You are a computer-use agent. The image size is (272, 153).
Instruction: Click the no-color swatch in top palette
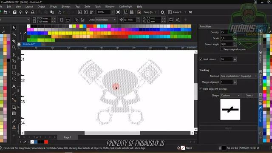(x=28, y=26)
